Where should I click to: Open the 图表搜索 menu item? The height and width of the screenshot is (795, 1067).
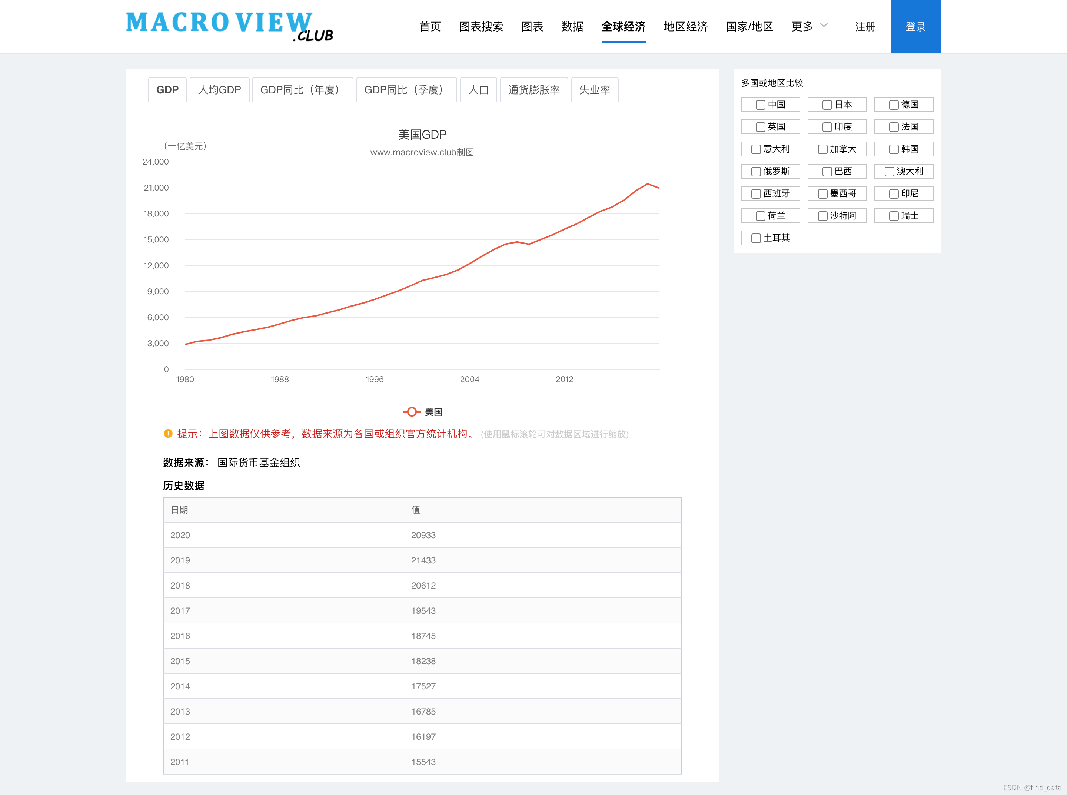pyautogui.click(x=481, y=26)
